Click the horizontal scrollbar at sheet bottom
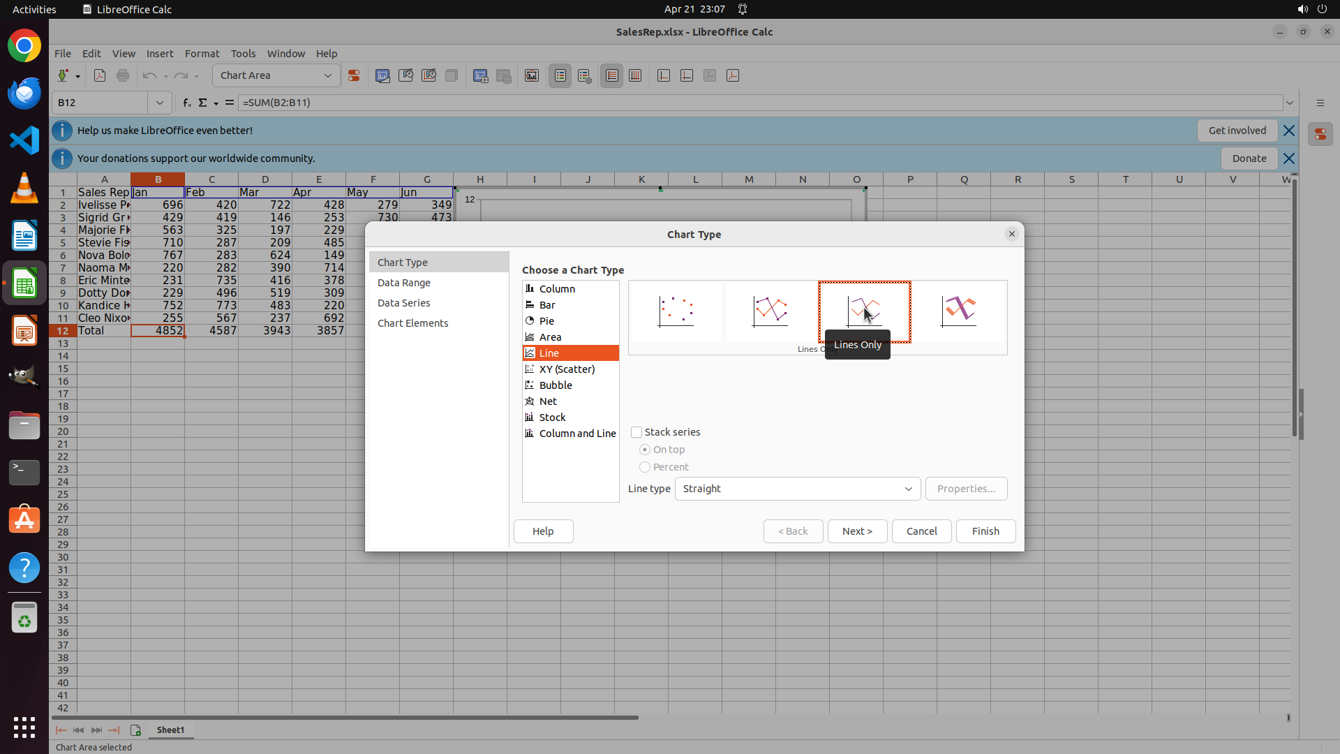 pos(345,717)
